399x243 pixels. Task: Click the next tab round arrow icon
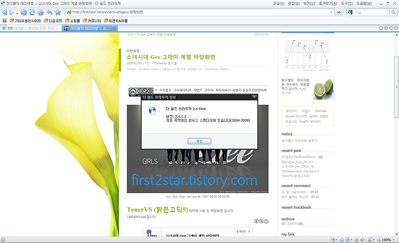click(x=391, y=28)
